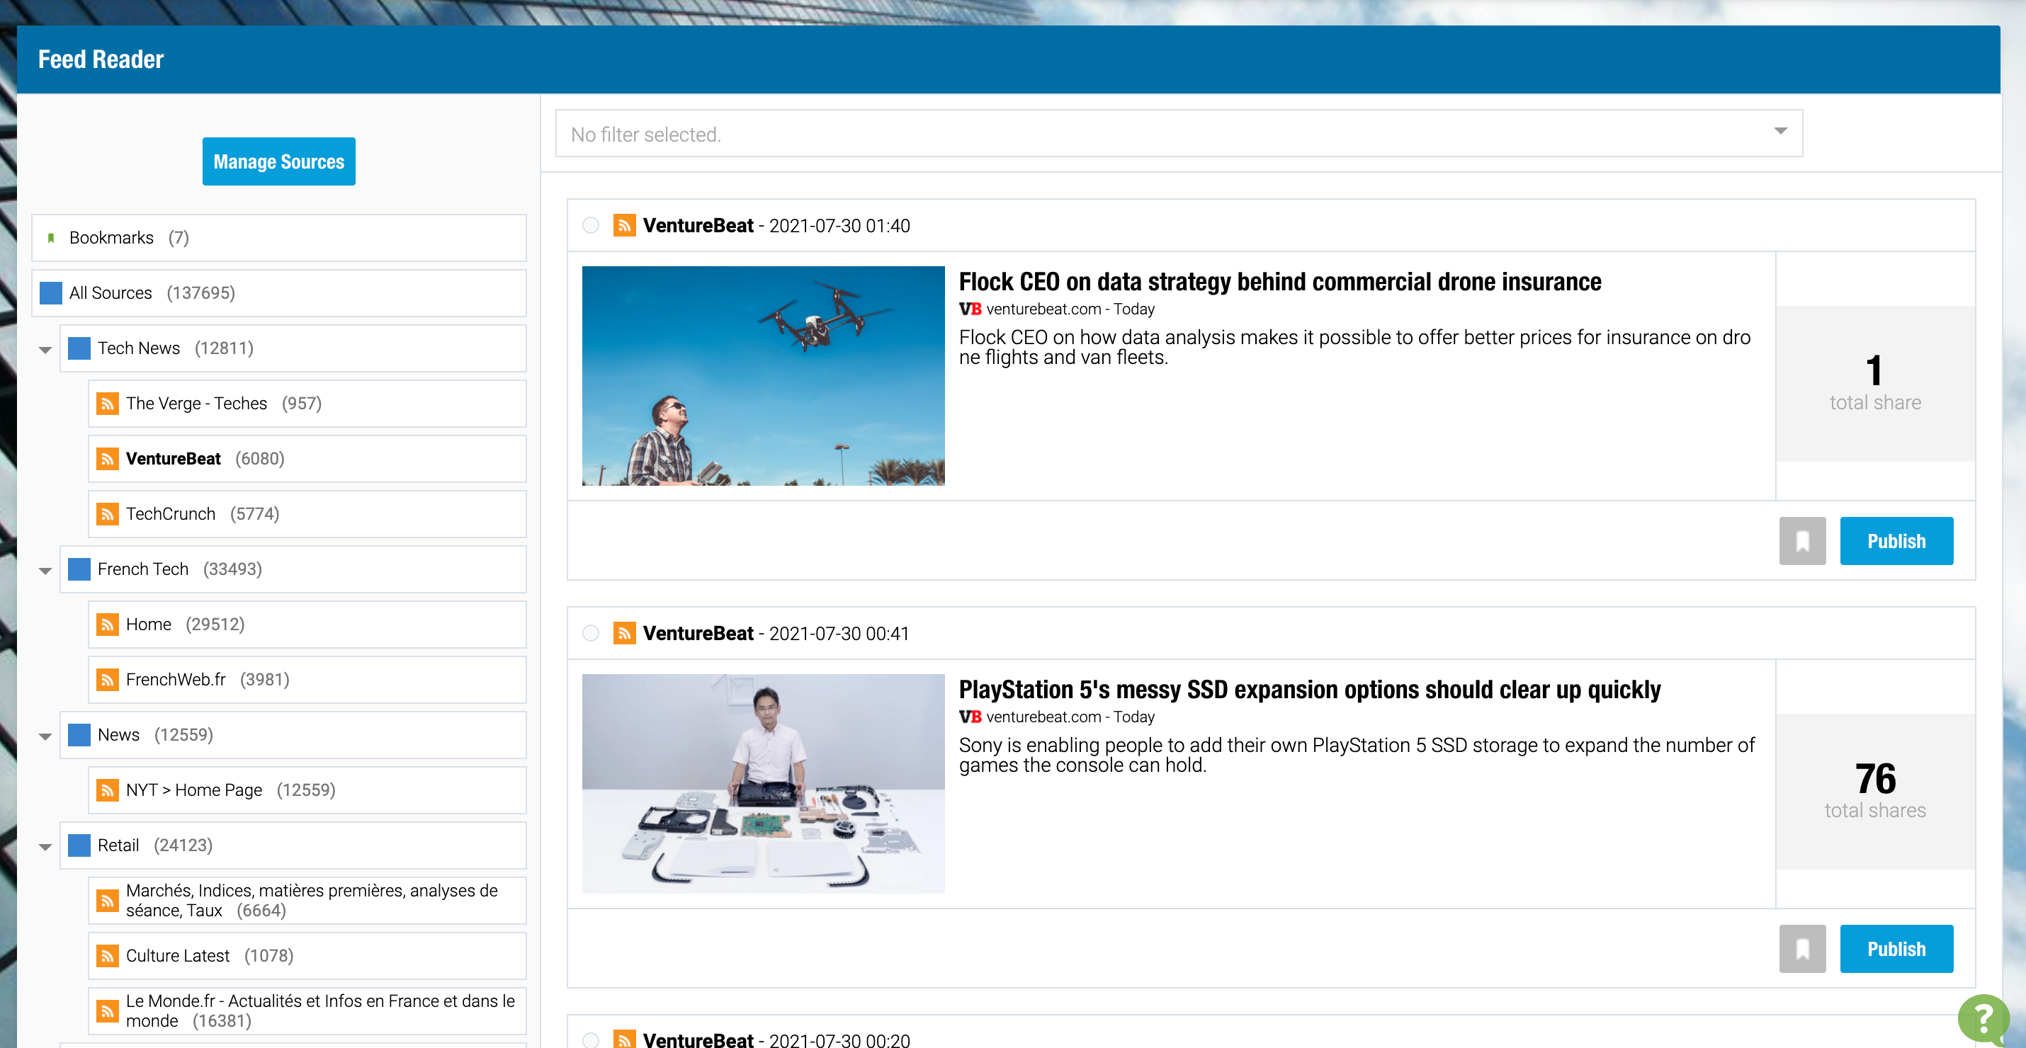Screen dimensions: 2026x1048
Task: Click the Culture Latest RSS icon
Action: click(x=108, y=956)
